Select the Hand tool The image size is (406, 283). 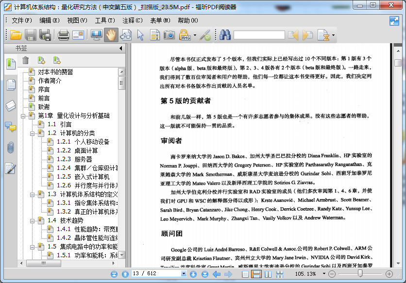coord(111,34)
